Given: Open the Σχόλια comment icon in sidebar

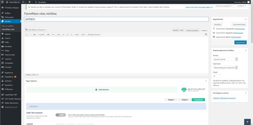Looking at the screenshot, I should (x=2, y=34).
